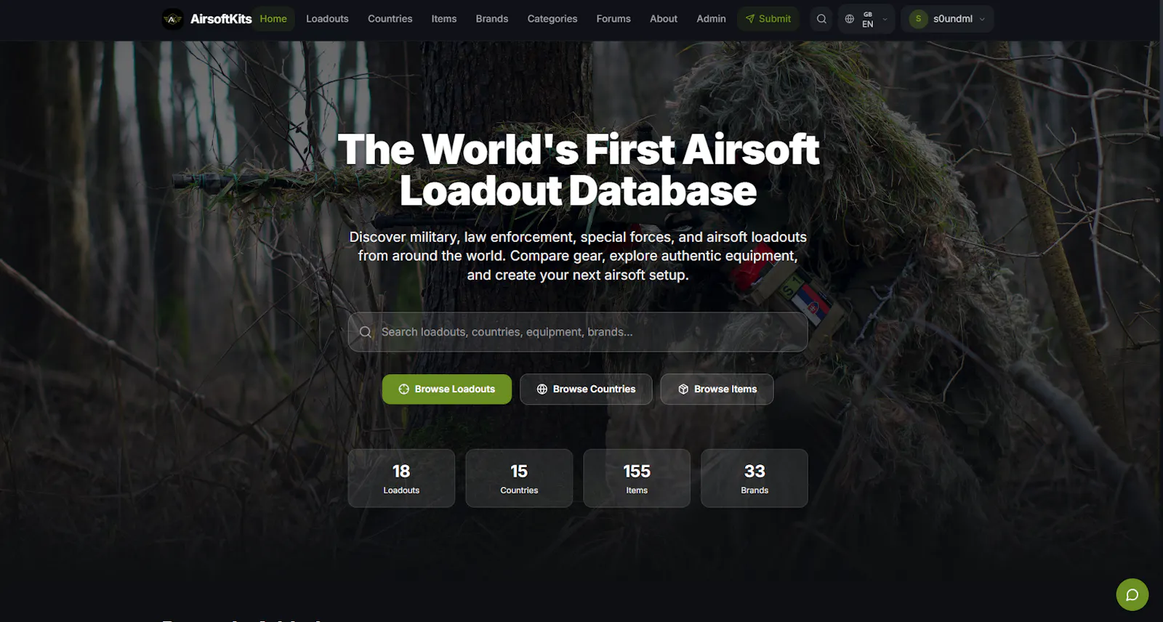Open the About nav item
Screen dimensions: 1163x622
[x=664, y=19]
